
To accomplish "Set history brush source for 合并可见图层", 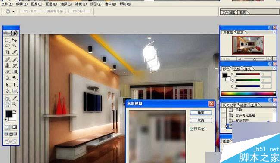I will coord(223,115).
